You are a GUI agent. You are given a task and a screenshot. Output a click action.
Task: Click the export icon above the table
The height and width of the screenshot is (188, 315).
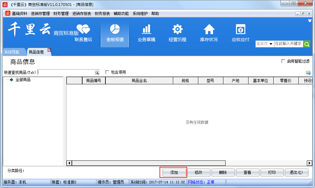tap(308, 73)
